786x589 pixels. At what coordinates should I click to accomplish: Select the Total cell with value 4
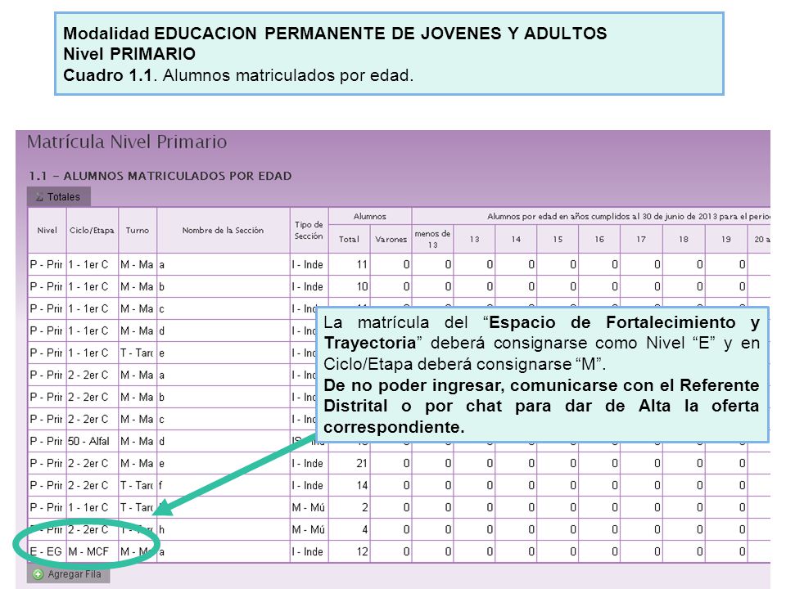click(x=350, y=529)
